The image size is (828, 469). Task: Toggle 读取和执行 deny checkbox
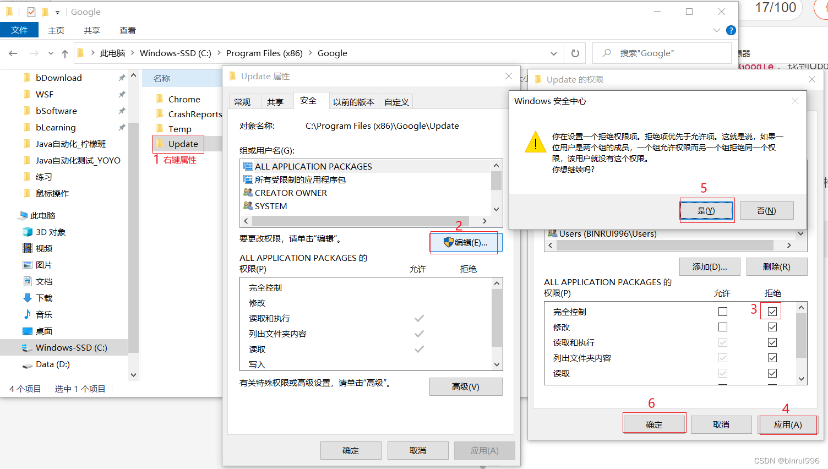pos(772,342)
